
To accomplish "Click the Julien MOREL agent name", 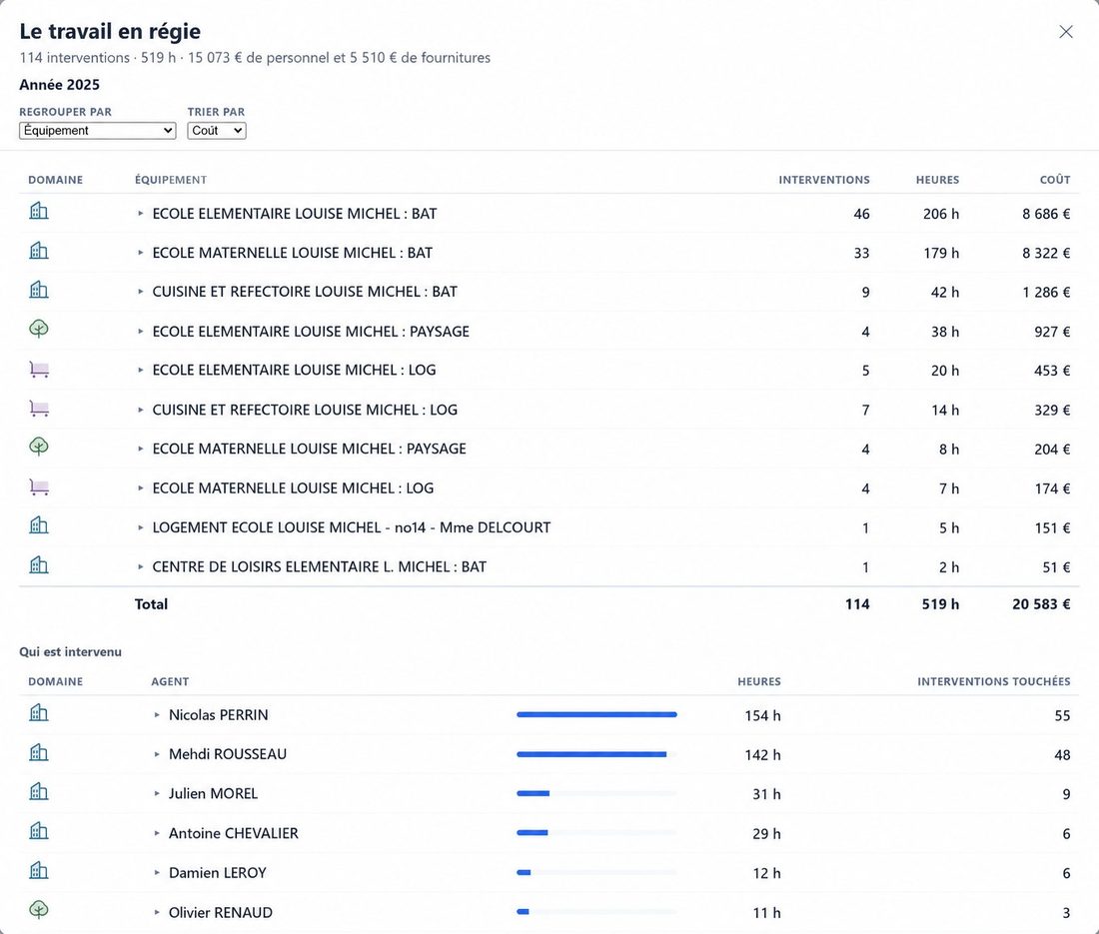I will tap(213, 794).
